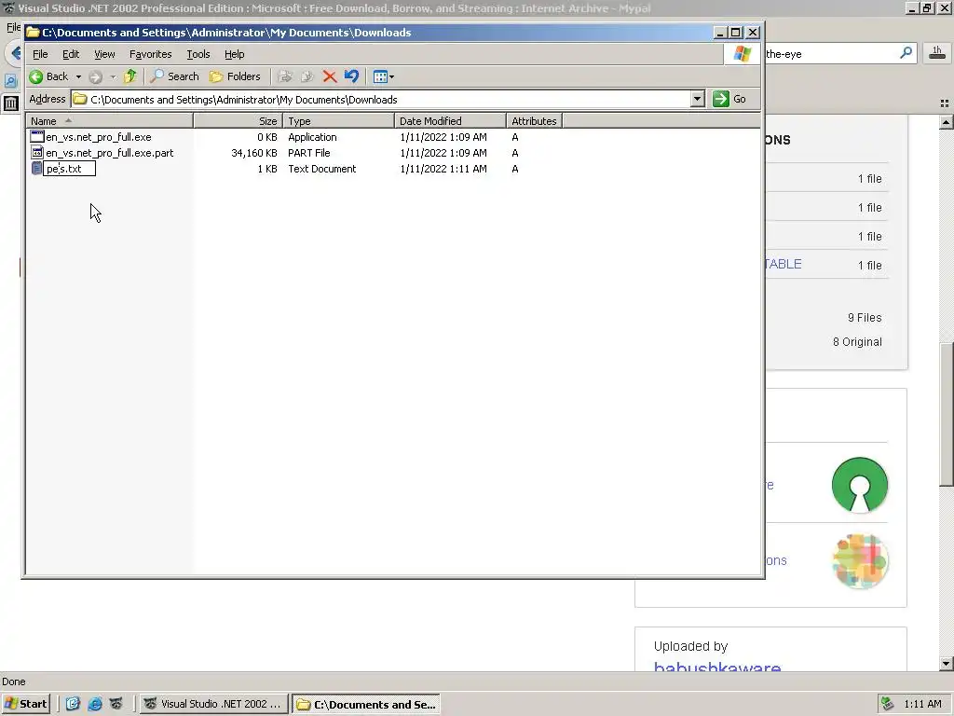Switch to Visual Studio .NET 2002 taskbar button
Screen dimensions: 954x716
(x=213, y=704)
